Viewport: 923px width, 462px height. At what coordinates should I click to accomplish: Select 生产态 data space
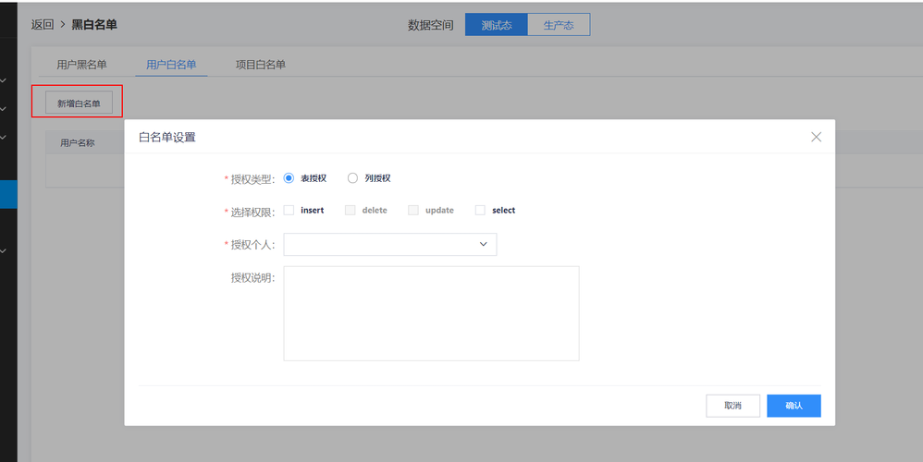(x=559, y=25)
